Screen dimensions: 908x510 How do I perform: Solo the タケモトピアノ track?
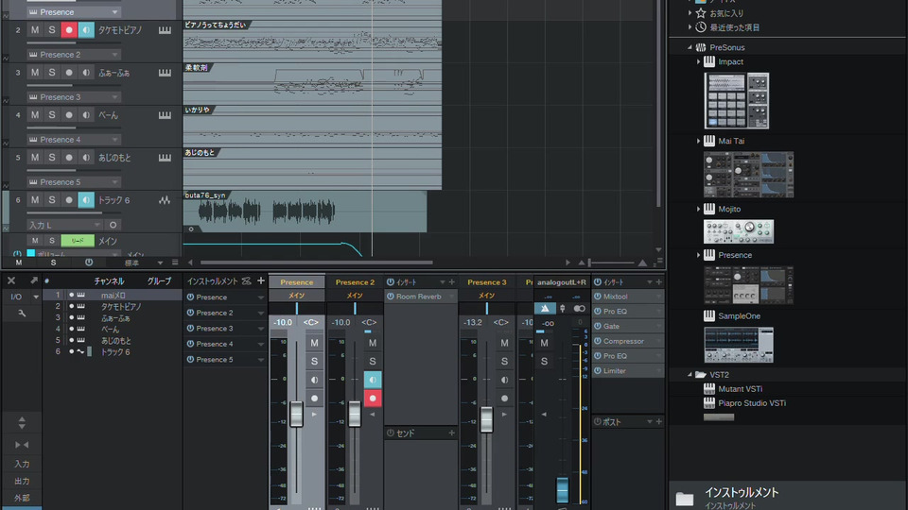click(51, 30)
